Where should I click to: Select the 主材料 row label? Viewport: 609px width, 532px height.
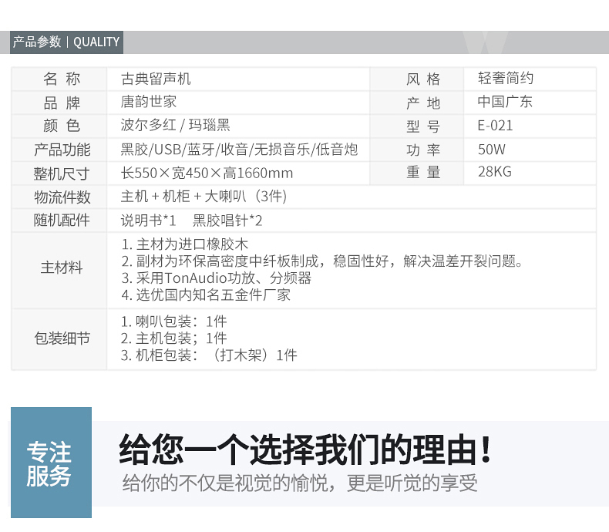click(x=62, y=268)
